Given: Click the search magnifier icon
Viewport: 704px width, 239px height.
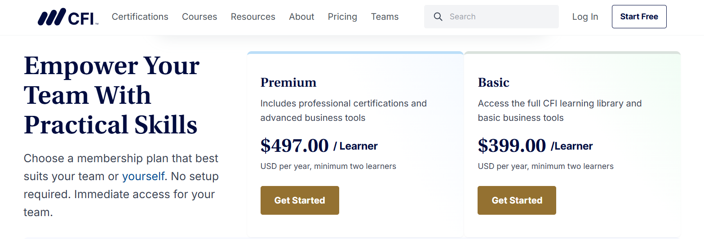Looking at the screenshot, I should [x=438, y=17].
